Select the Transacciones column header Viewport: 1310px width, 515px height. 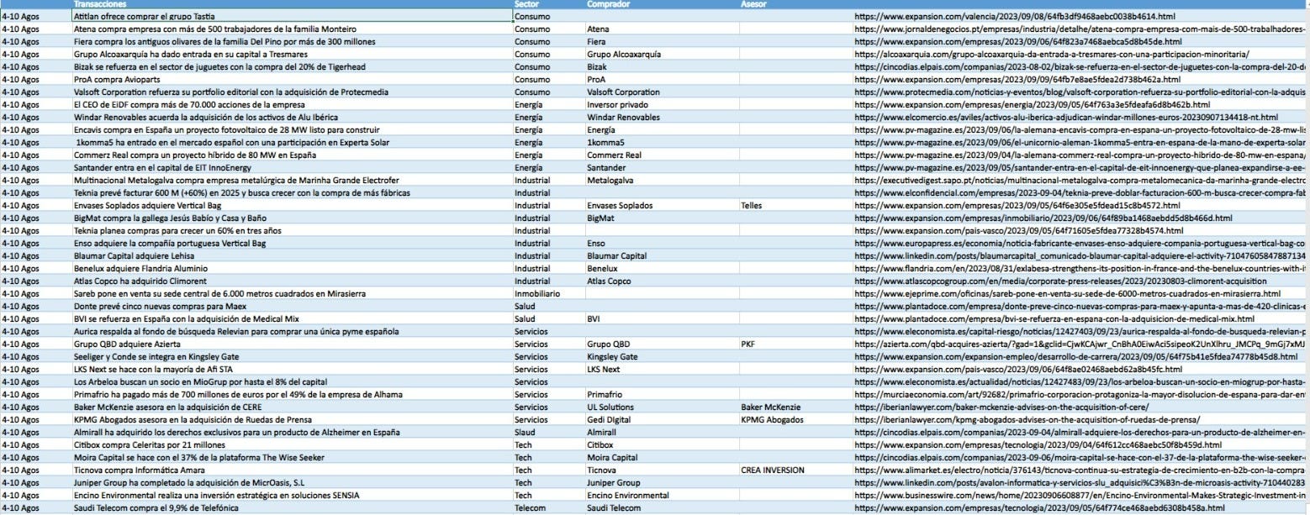click(99, 4)
